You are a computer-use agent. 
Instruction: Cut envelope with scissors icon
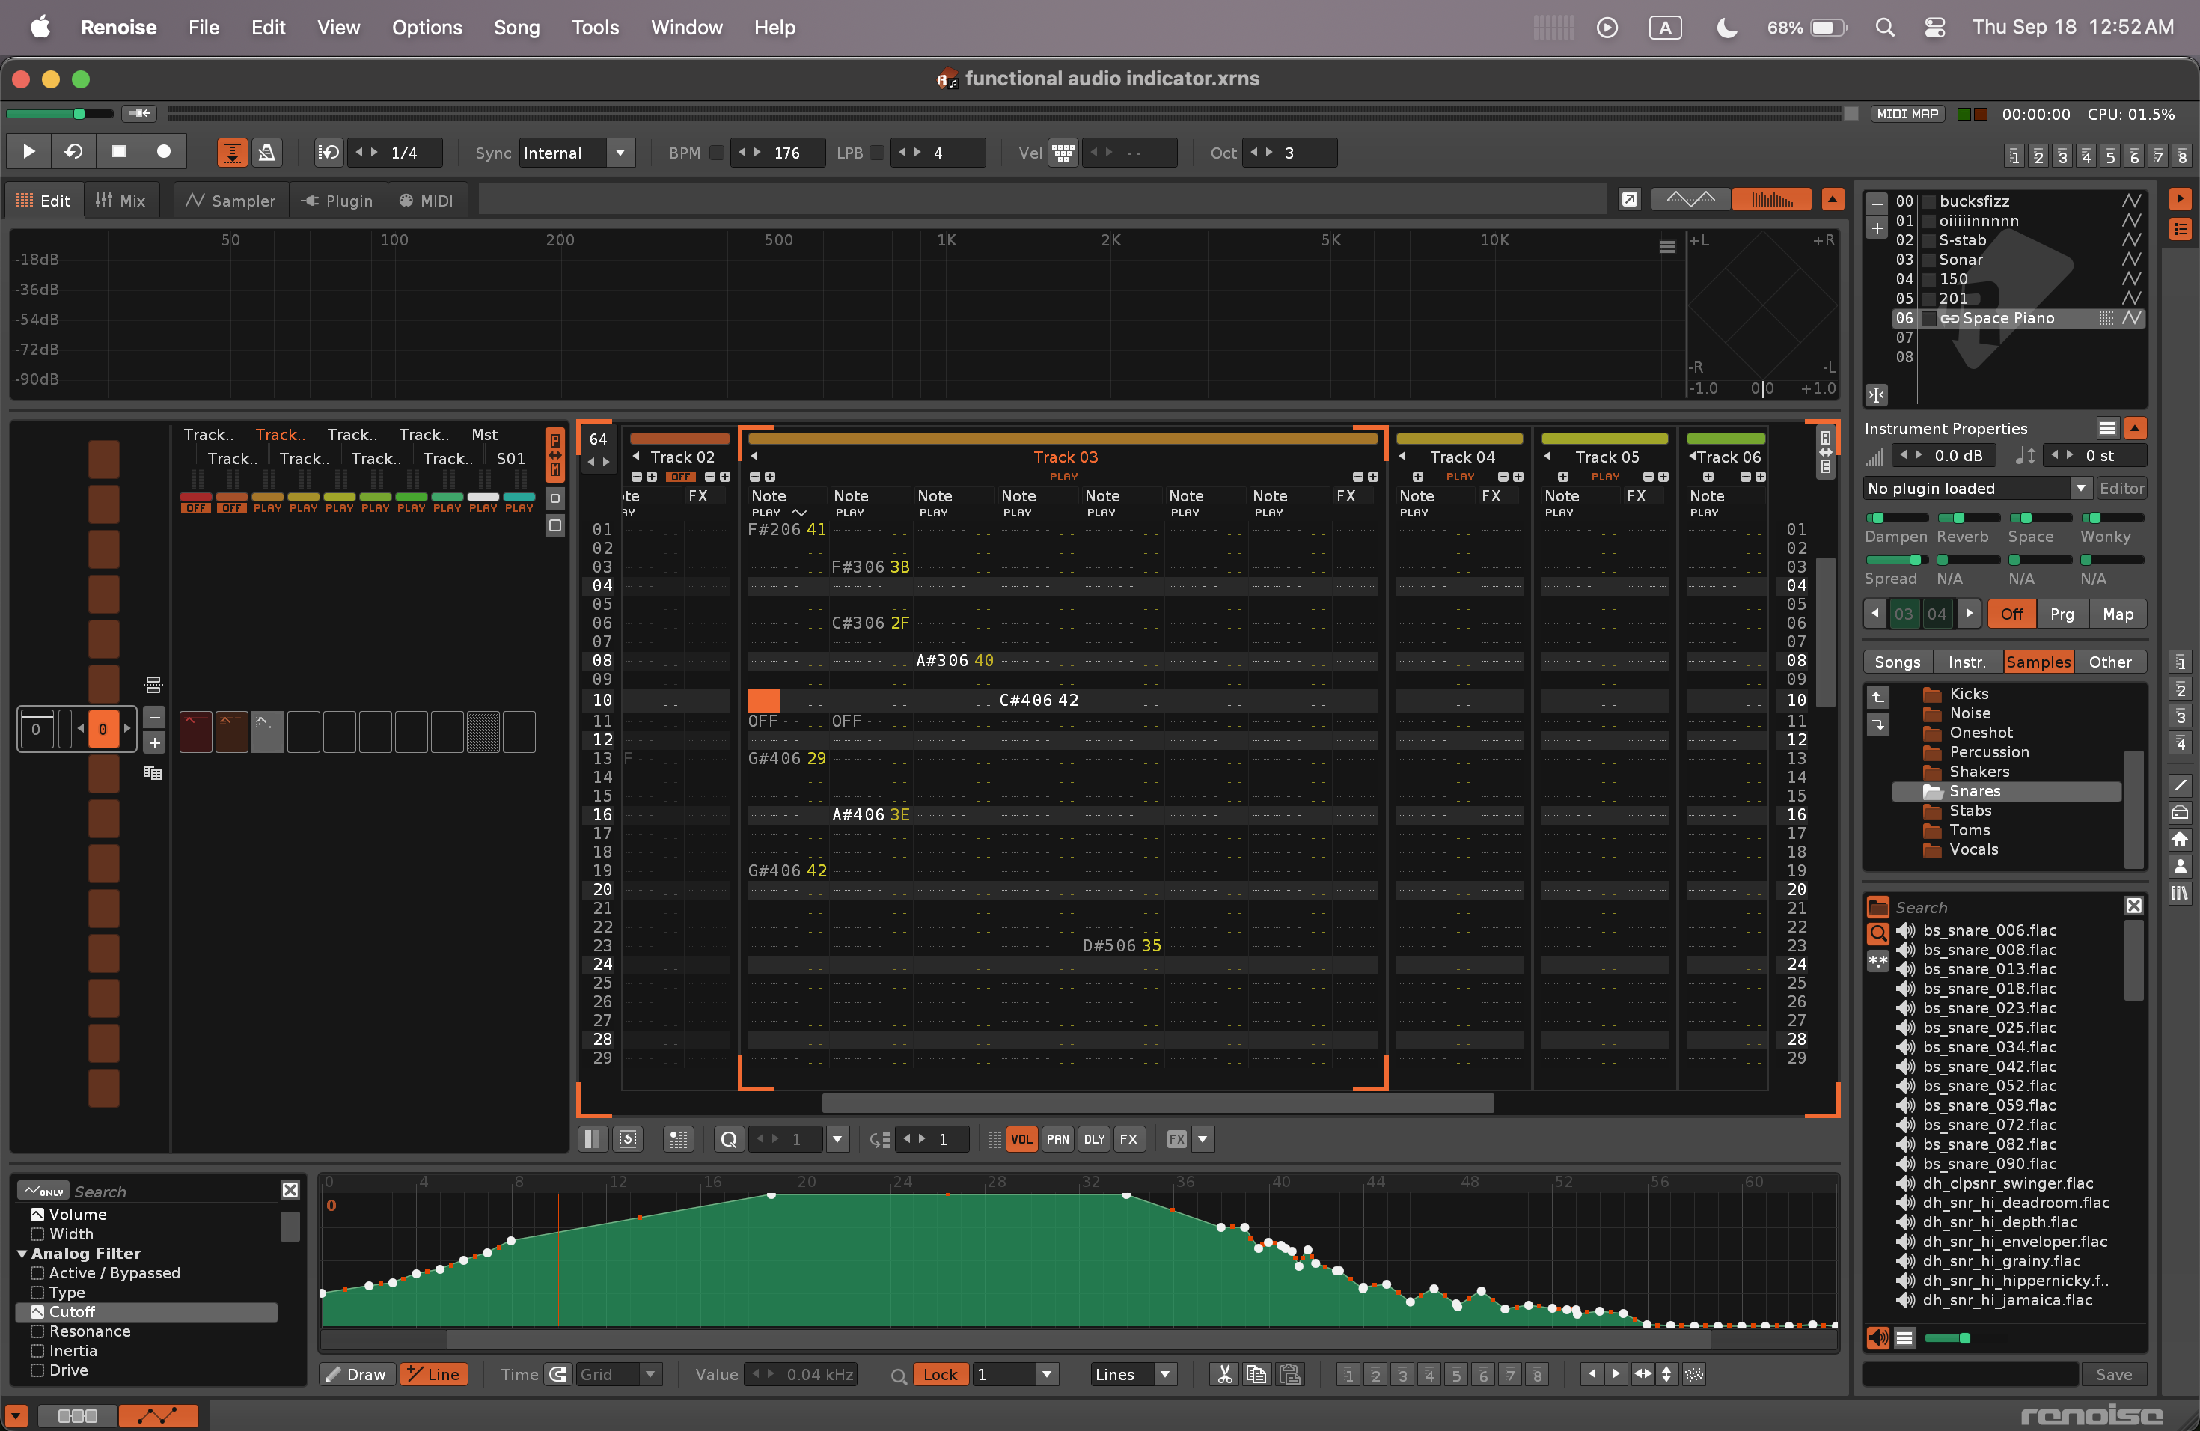[1225, 1375]
